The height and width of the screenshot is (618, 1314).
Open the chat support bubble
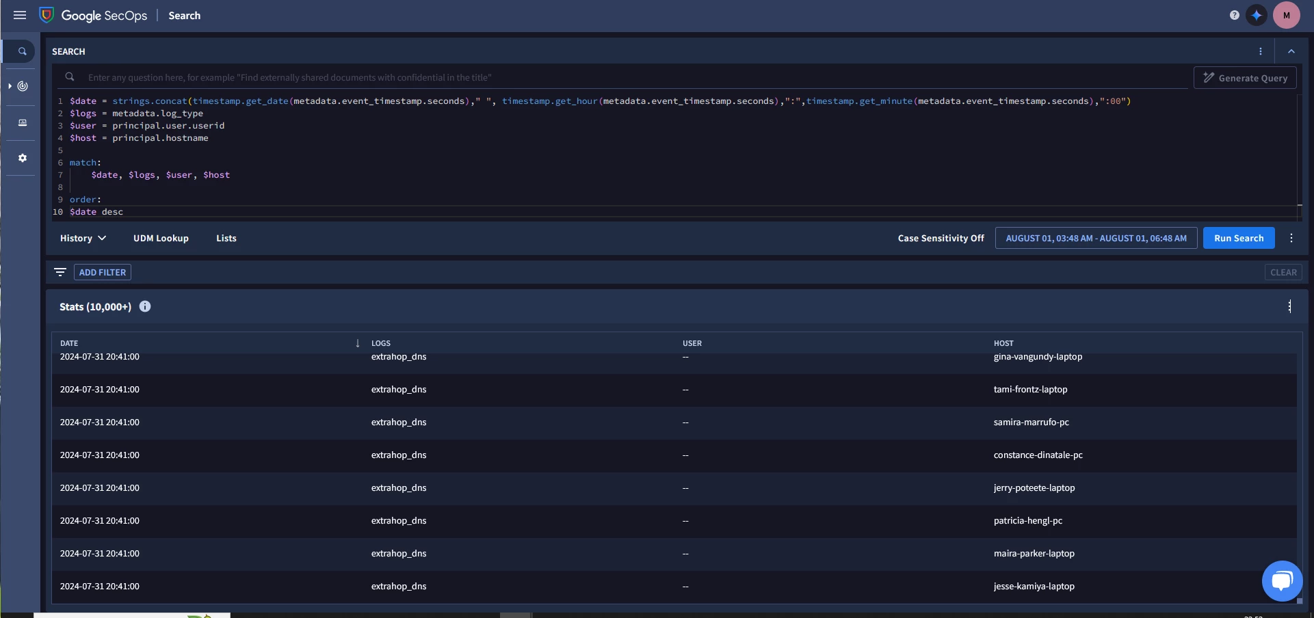point(1282,581)
